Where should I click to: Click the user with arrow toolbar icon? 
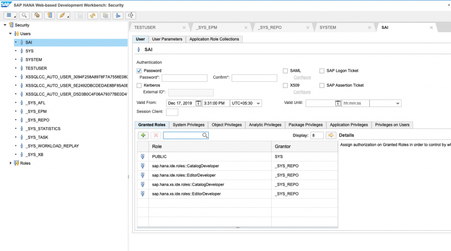click(118, 15)
